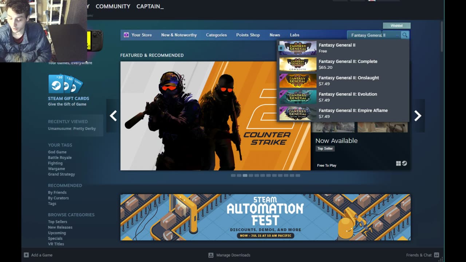Open the CAPTAIN_ profile menu

tap(150, 7)
